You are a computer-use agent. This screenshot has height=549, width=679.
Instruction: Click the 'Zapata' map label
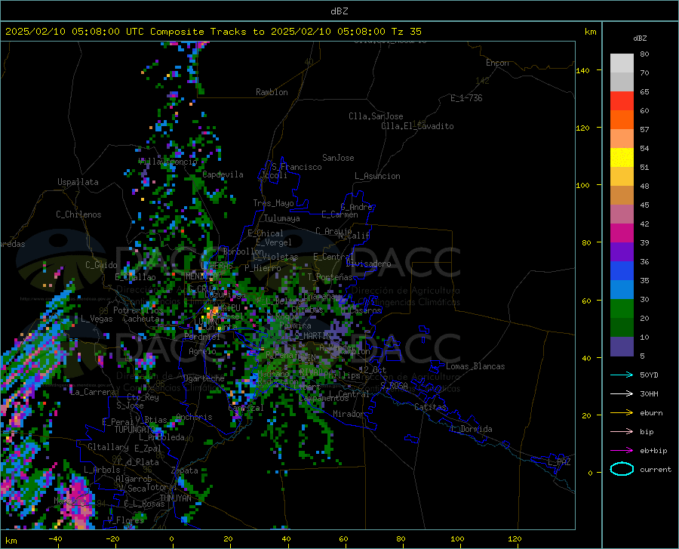coord(185,470)
